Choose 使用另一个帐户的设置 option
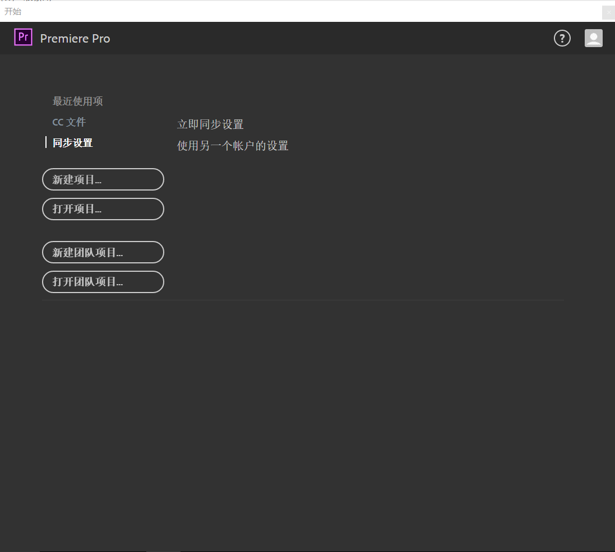This screenshot has height=552, width=615. (x=233, y=146)
